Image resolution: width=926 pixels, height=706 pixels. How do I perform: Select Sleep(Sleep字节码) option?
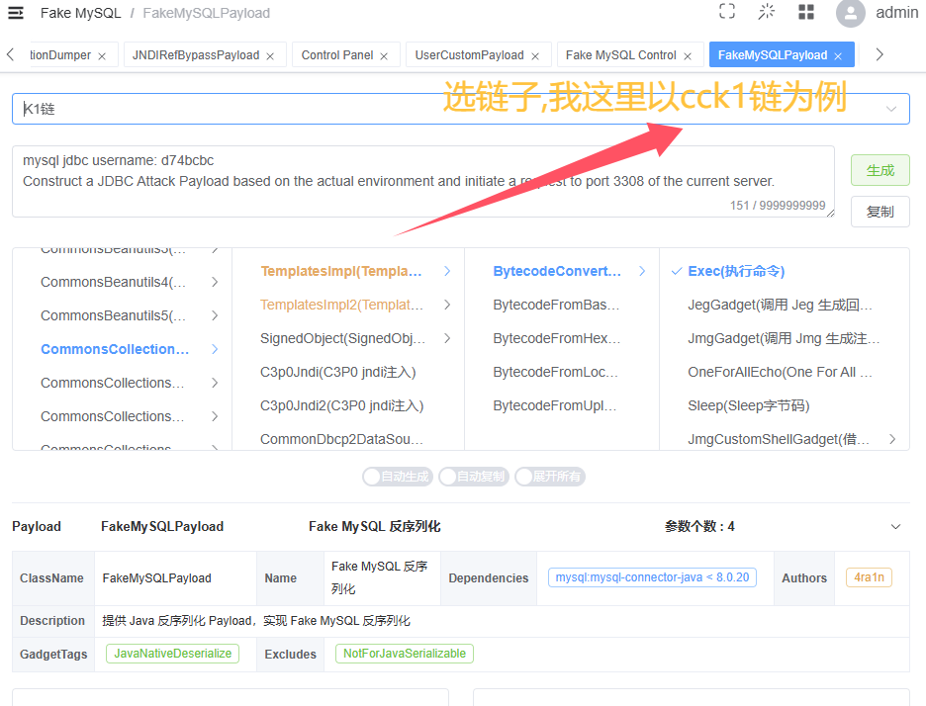(x=748, y=405)
